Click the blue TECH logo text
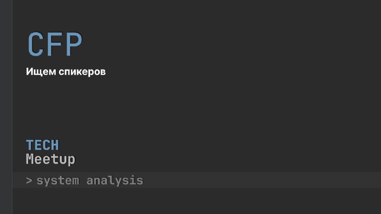 coord(42,145)
